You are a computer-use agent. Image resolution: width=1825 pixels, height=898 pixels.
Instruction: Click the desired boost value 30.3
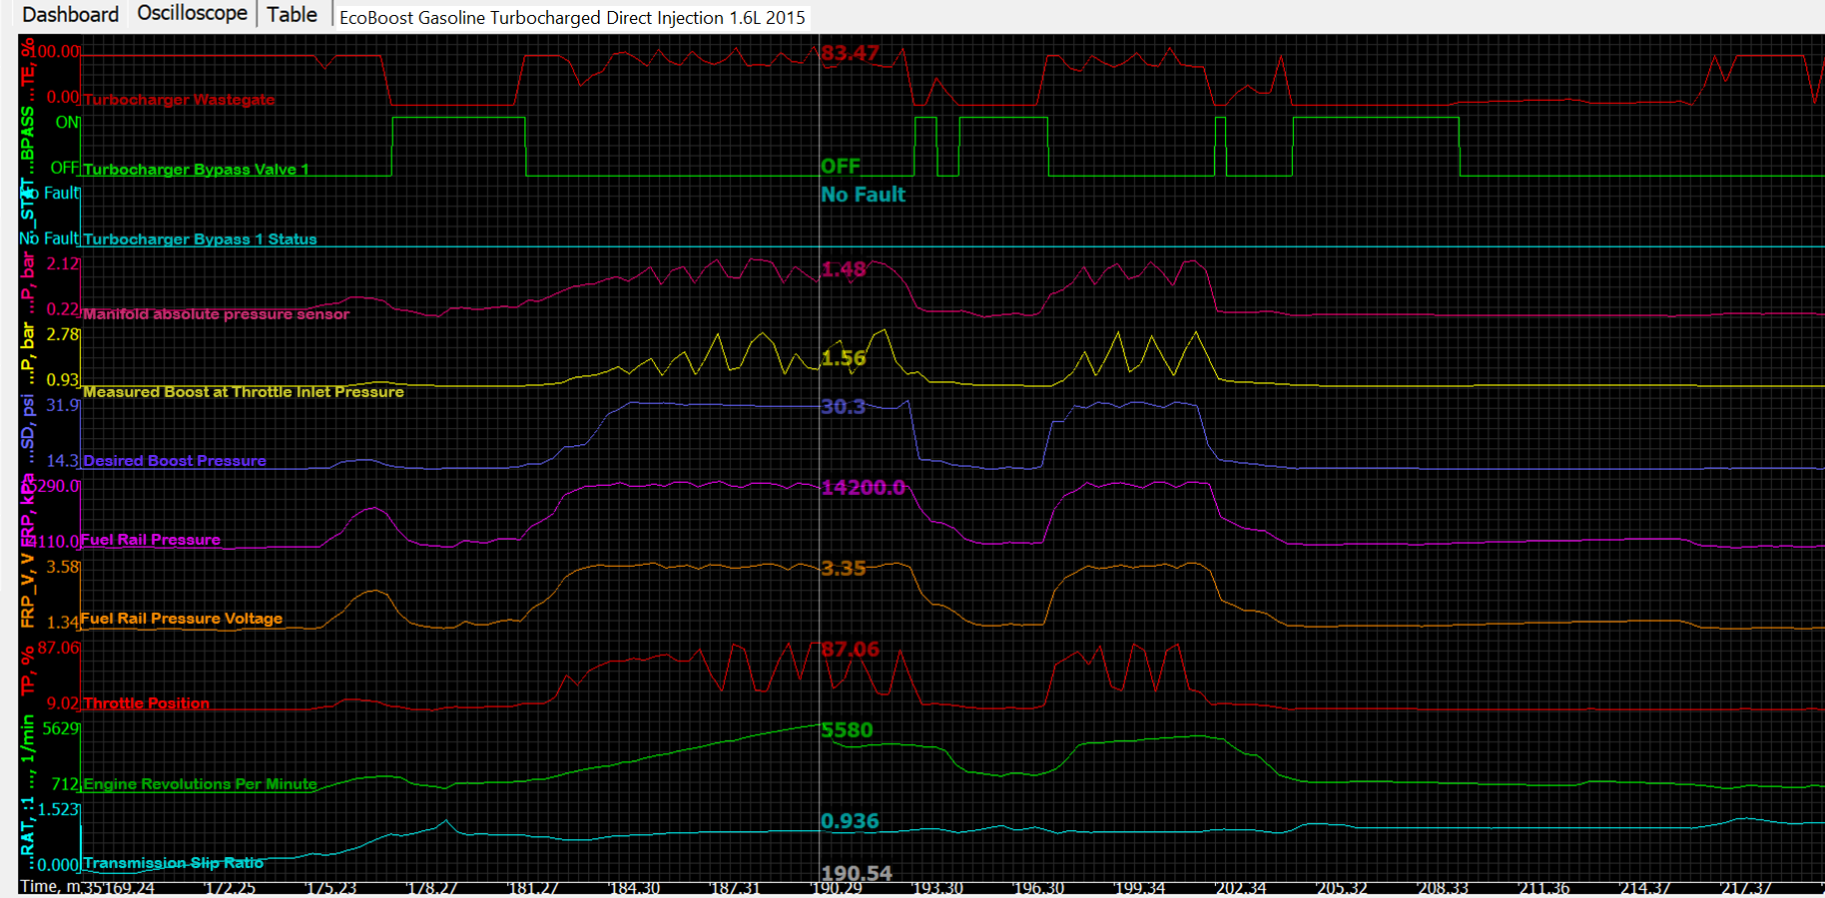844,407
